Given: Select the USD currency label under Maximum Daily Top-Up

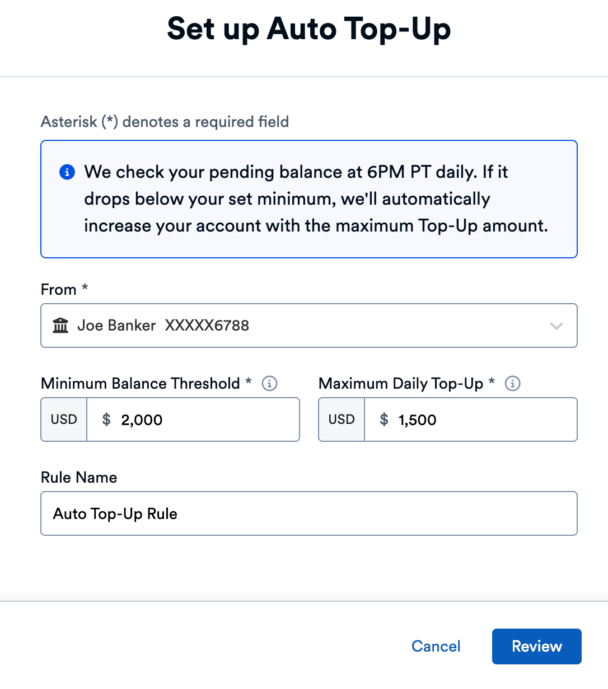Looking at the screenshot, I should click(341, 419).
